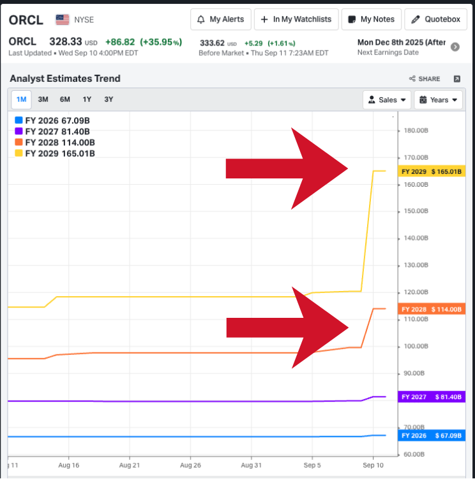
Task: Click the FY 2029 $165.01B axis label
Action: [432, 171]
